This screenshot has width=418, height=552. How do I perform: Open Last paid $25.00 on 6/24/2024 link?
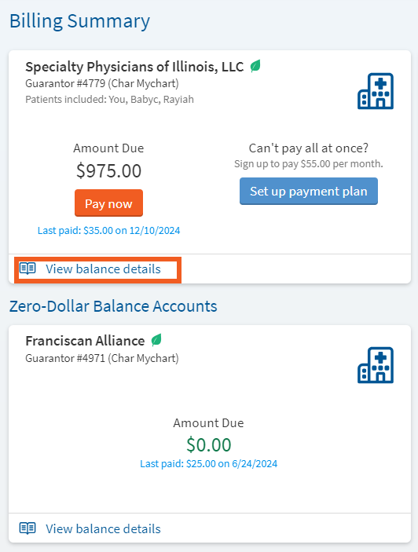click(209, 463)
